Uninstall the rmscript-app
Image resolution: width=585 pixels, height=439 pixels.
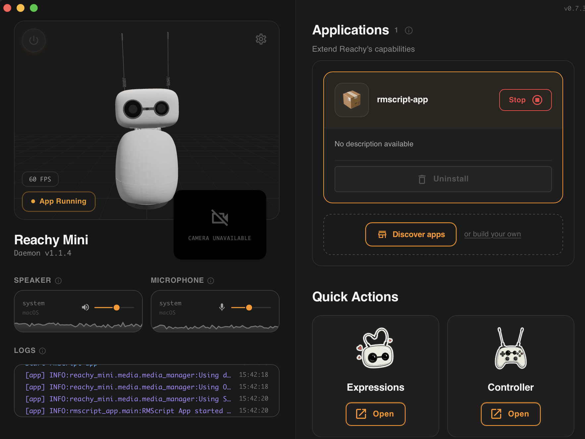click(443, 179)
